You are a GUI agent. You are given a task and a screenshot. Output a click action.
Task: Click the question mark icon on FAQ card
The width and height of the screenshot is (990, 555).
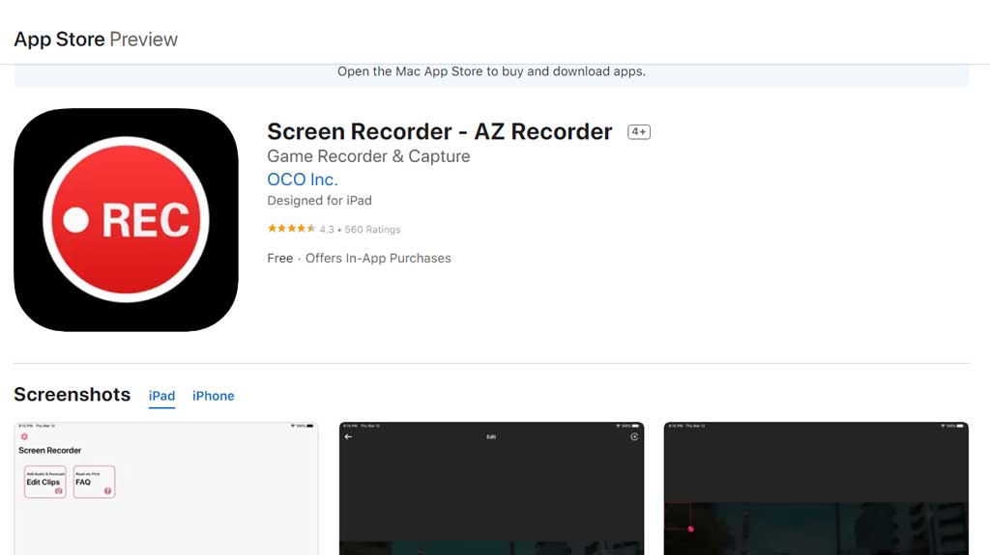tap(107, 491)
